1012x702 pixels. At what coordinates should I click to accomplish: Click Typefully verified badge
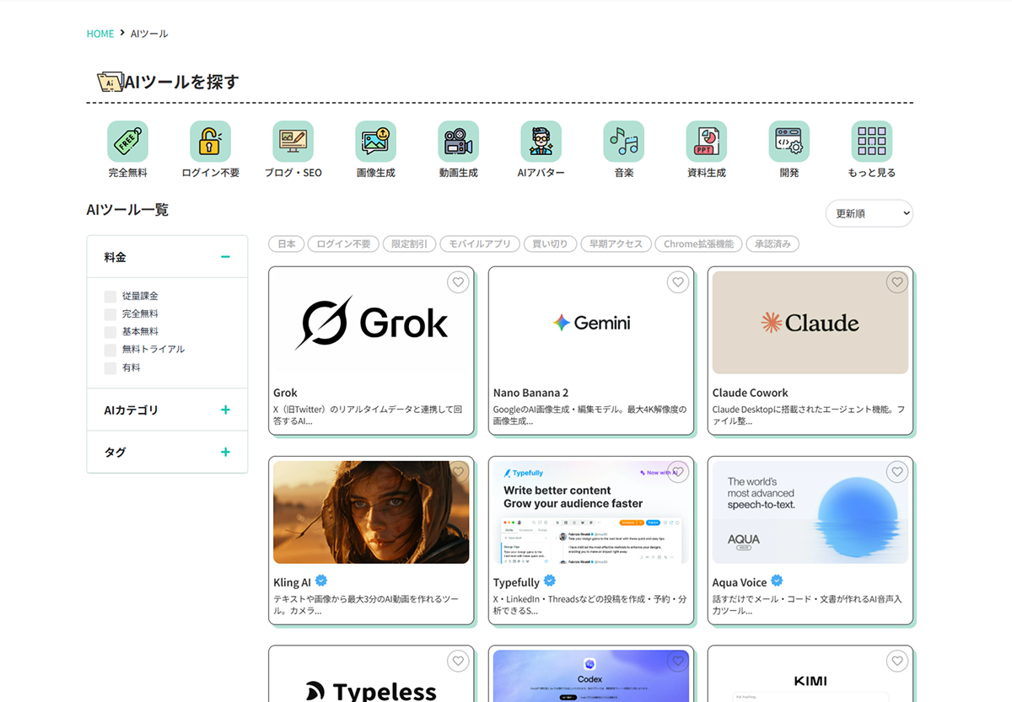(550, 581)
